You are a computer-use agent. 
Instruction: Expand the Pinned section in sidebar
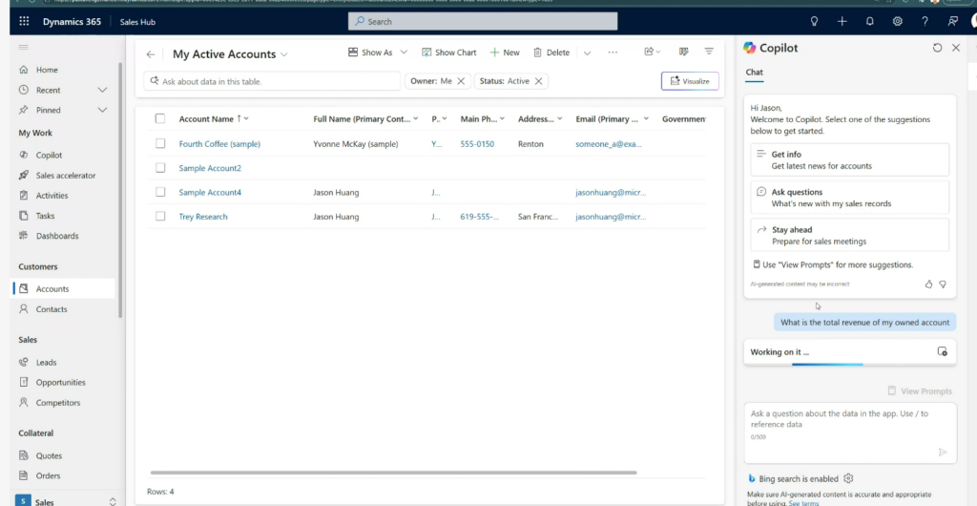click(103, 110)
